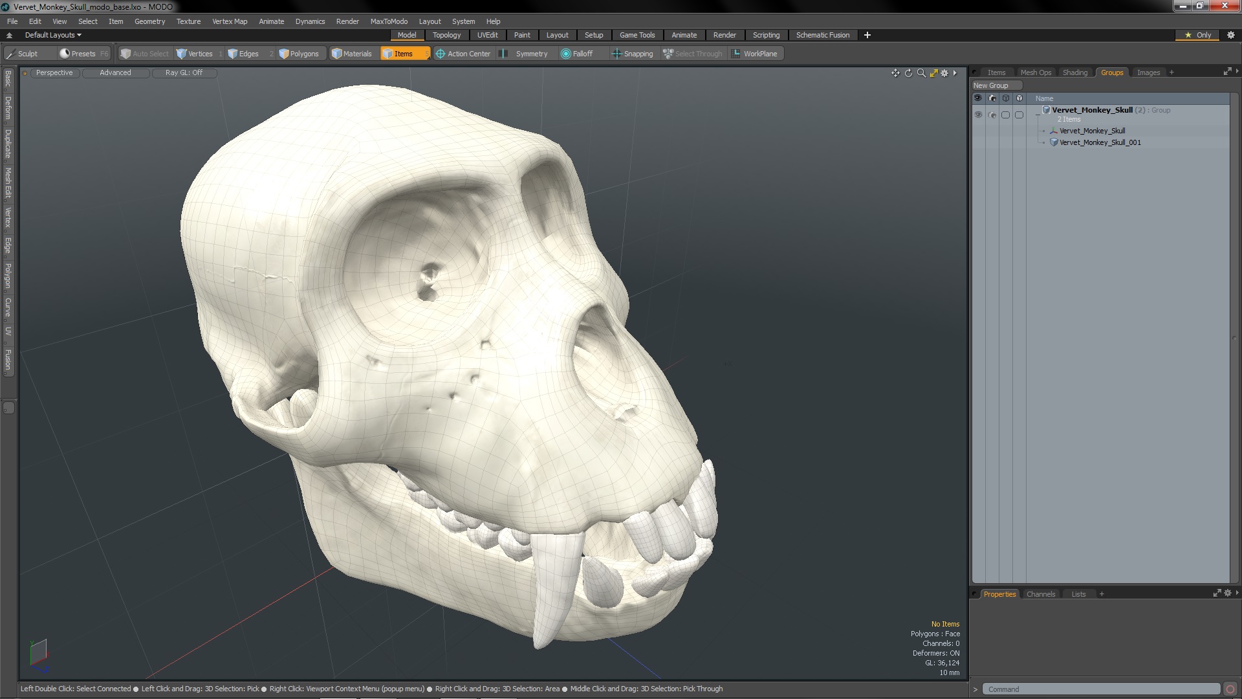1242x699 pixels.
Task: Click the viewport rotate icon
Action: tap(908, 73)
